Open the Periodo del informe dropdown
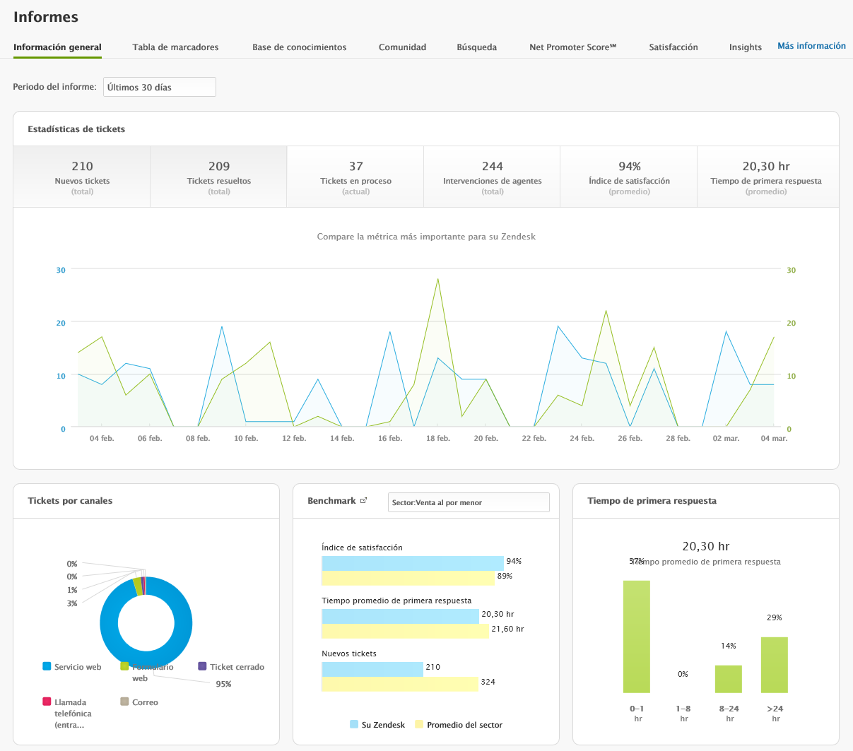The height and width of the screenshot is (751, 853). (159, 87)
